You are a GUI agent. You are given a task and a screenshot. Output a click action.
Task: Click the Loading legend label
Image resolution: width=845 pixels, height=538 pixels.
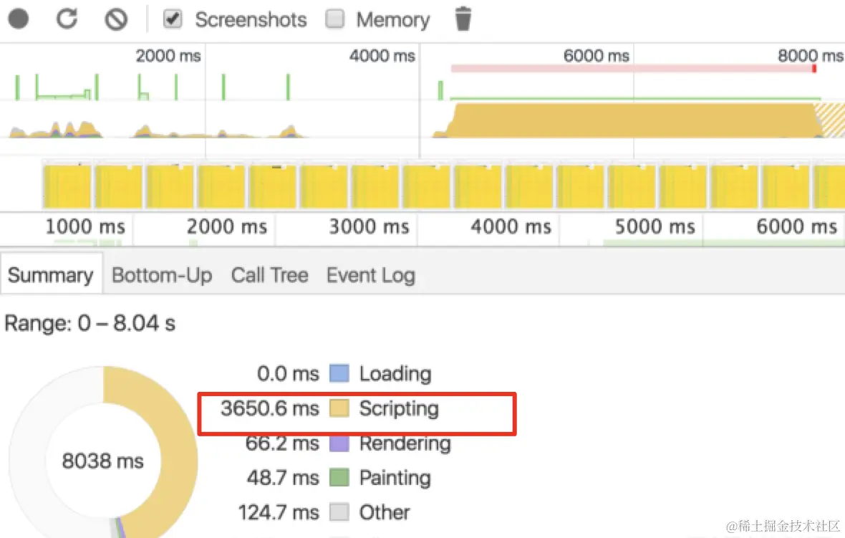395,373
